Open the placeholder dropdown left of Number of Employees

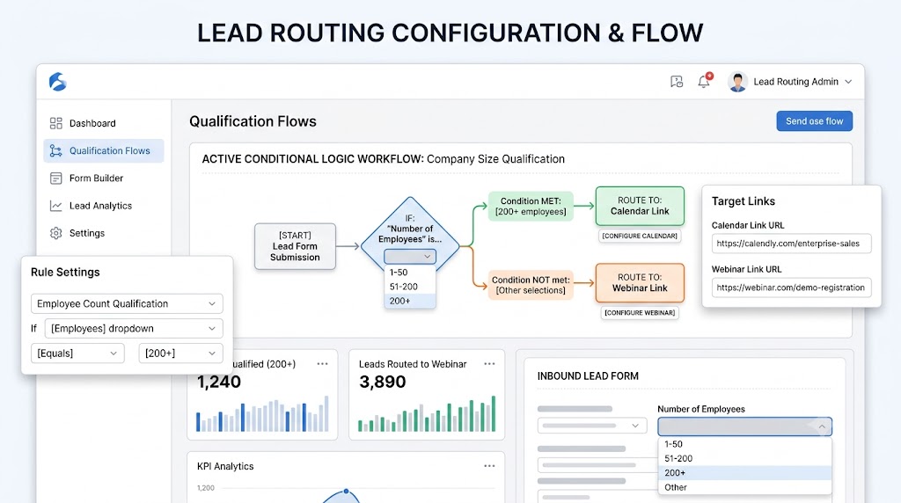coord(592,426)
